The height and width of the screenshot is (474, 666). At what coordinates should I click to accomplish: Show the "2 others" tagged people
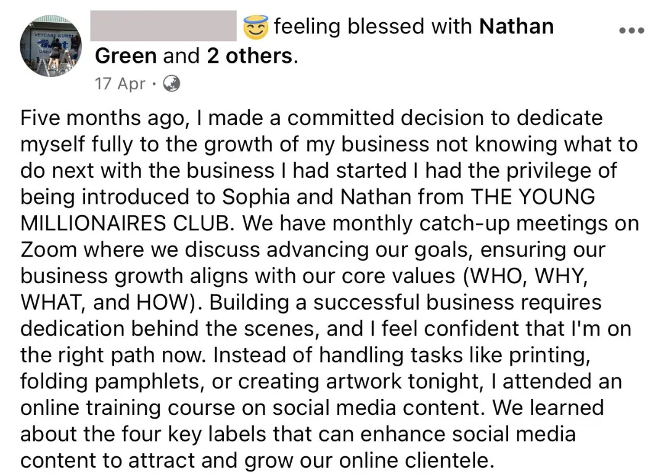pyautogui.click(x=250, y=56)
